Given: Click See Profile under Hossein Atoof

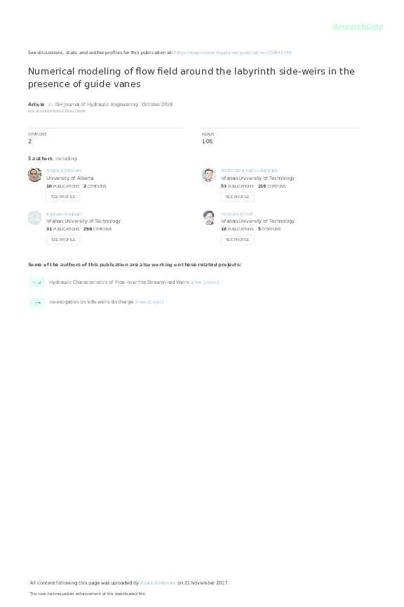Looking at the screenshot, I should pos(237,240).
